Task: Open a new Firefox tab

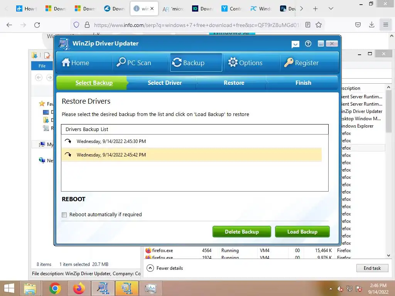Action: click(316, 9)
